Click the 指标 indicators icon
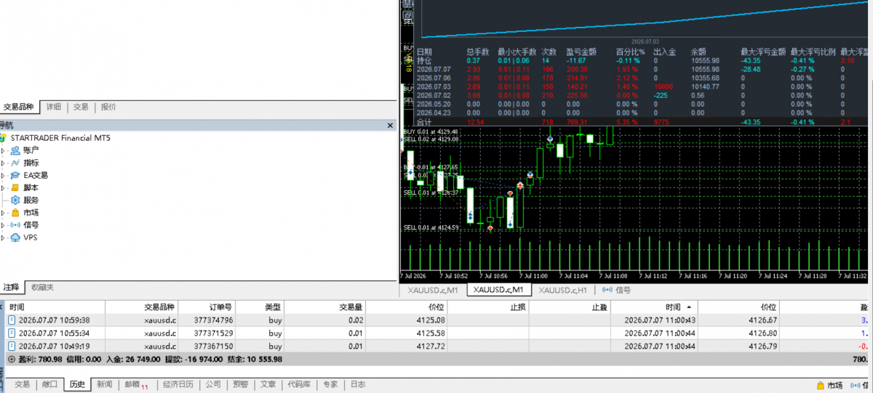The image size is (873, 393). [x=15, y=163]
